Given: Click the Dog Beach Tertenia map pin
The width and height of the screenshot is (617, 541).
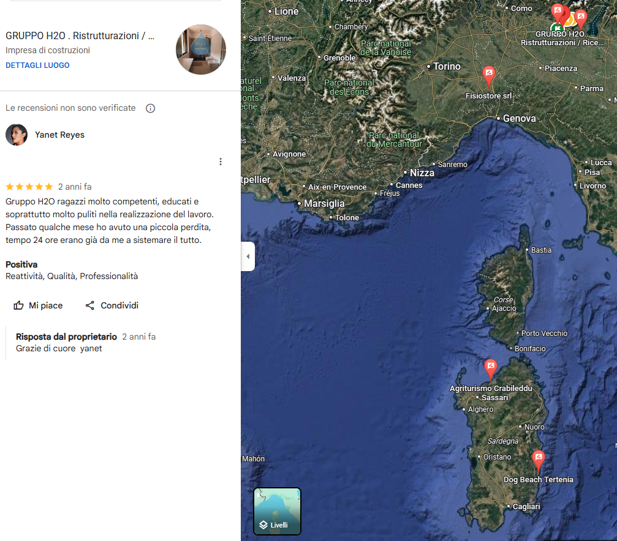Looking at the screenshot, I should tap(539, 461).
